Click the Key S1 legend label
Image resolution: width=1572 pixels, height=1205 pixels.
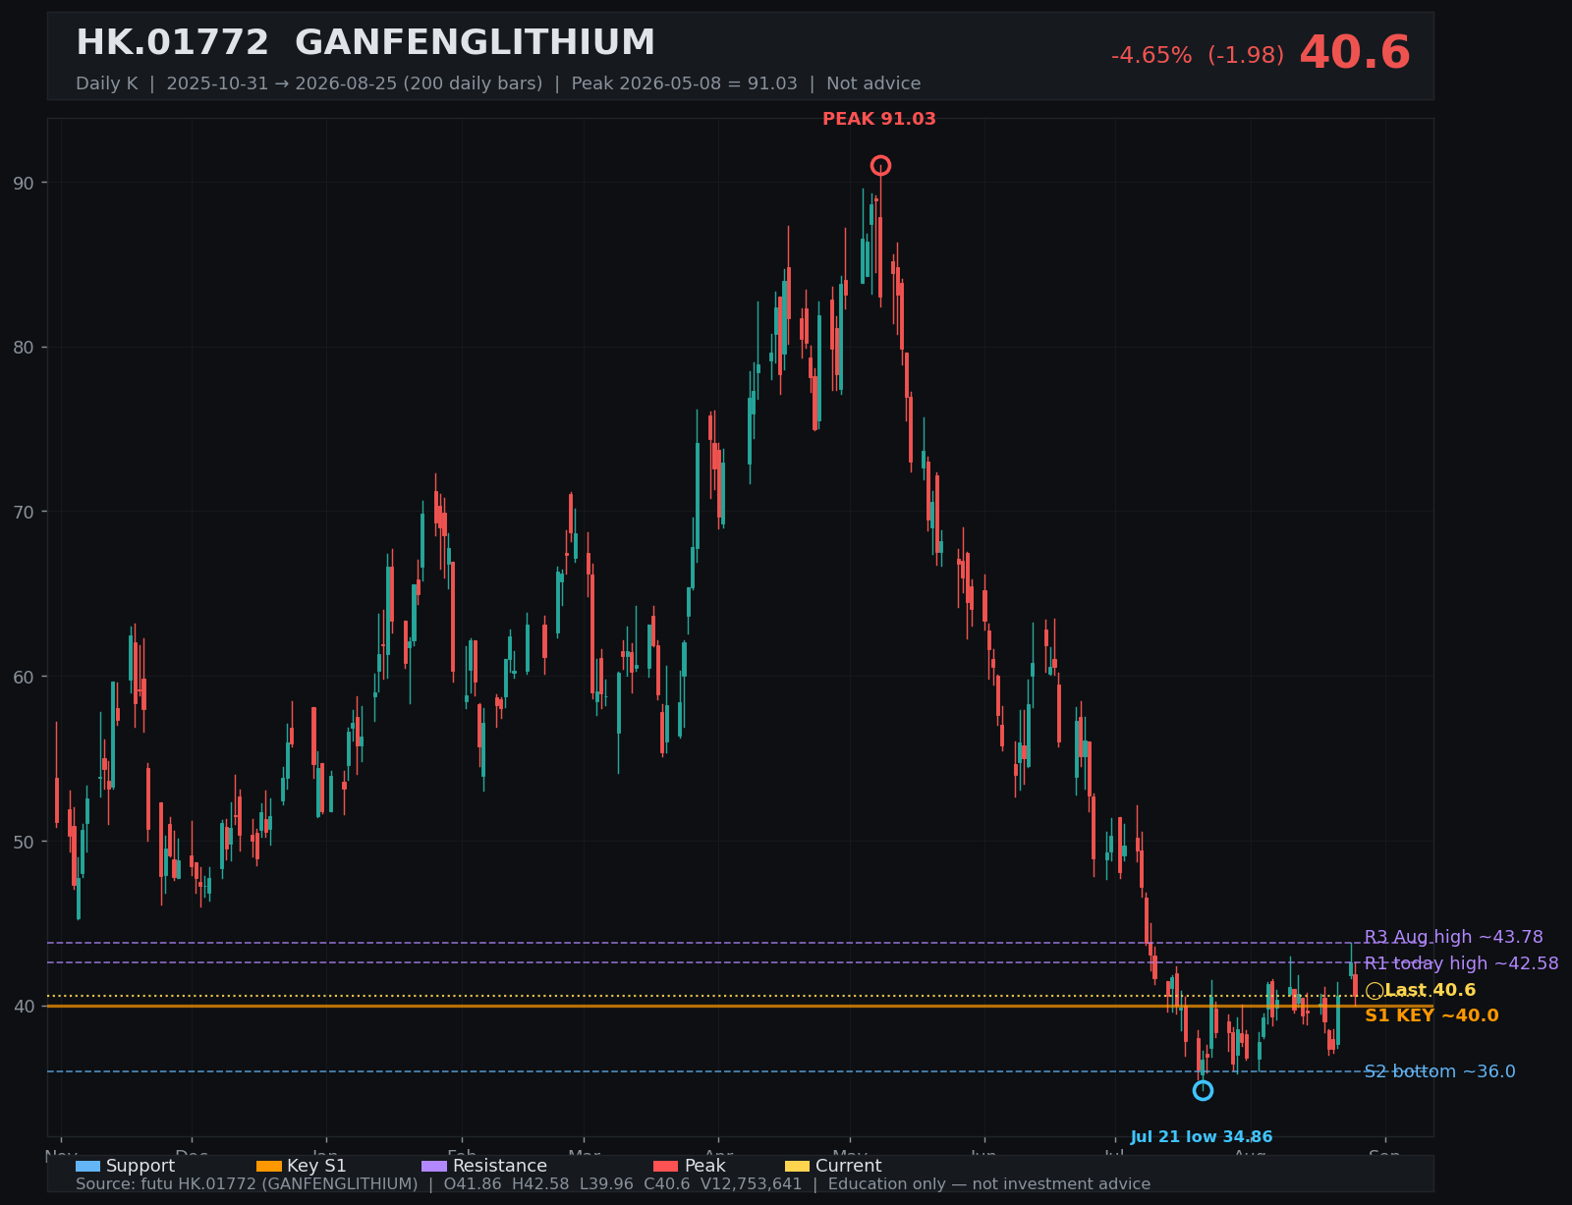[x=316, y=1166]
